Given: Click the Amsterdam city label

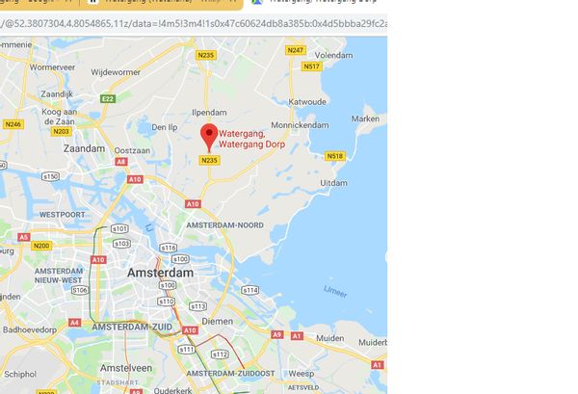Looking at the screenshot, I should [x=160, y=273].
